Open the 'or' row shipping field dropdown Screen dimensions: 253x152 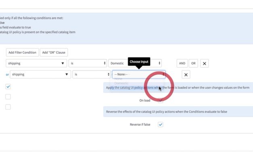point(40,74)
